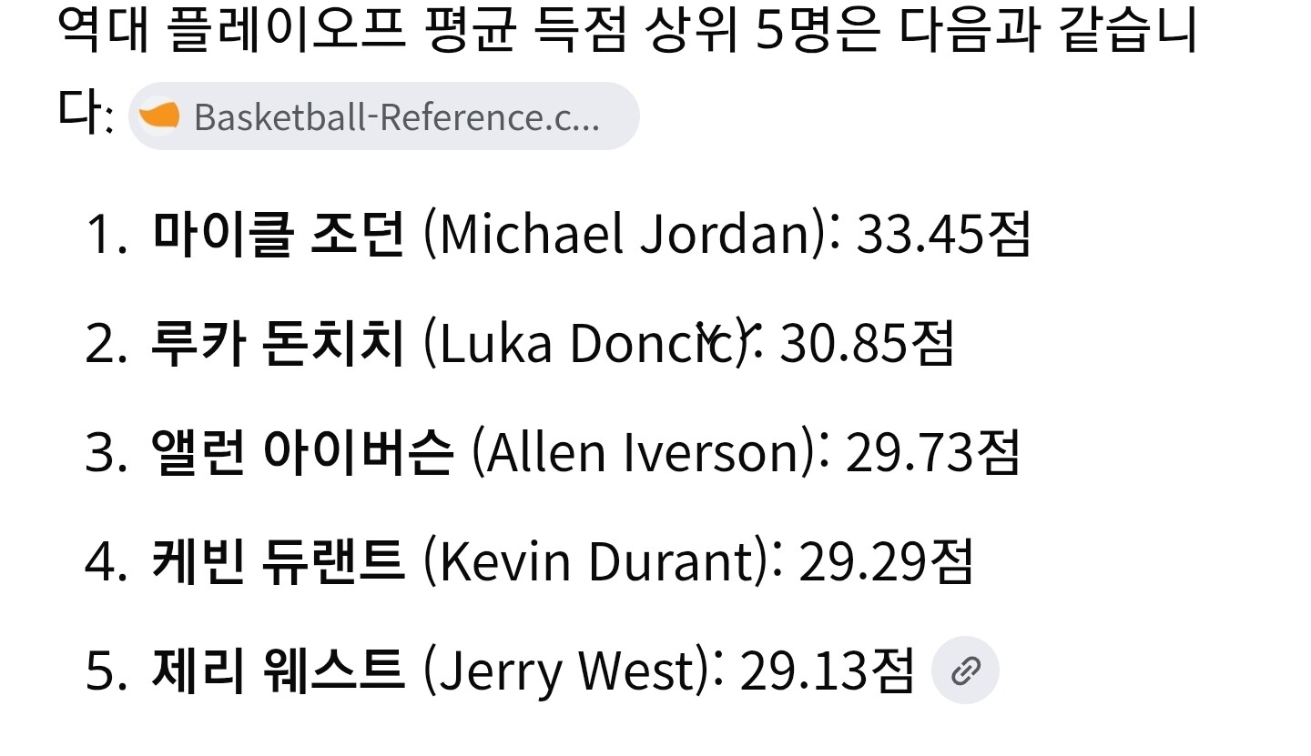The image size is (1311, 756).
Task: Open the Basketball-Reference.c... source chip
Action: [x=383, y=116]
